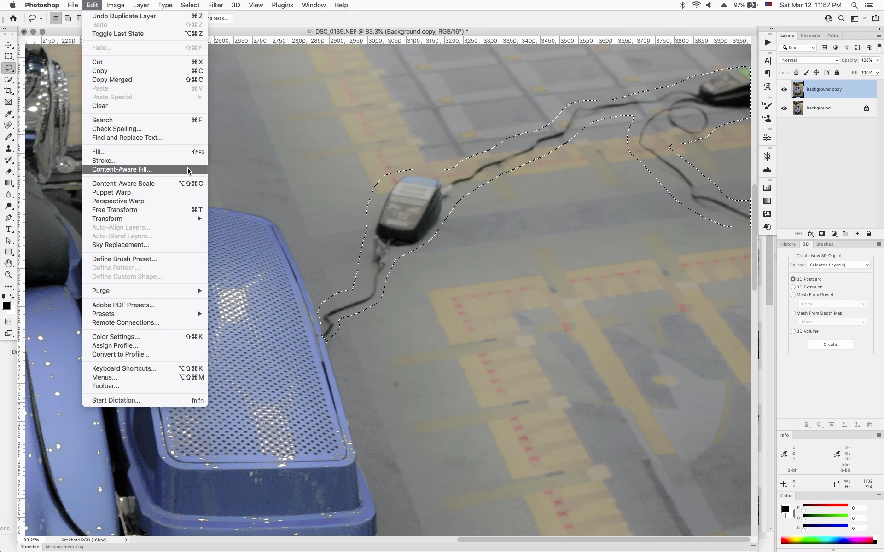Viewport: 884px width, 552px height.
Task: Select the Type tool
Action: 8,229
